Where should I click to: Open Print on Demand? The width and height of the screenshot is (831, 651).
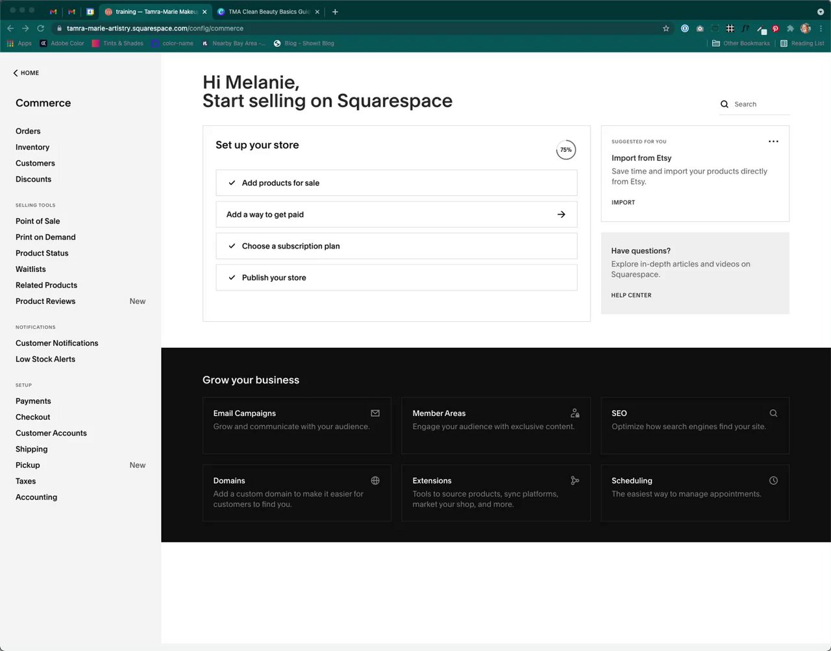coord(45,238)
